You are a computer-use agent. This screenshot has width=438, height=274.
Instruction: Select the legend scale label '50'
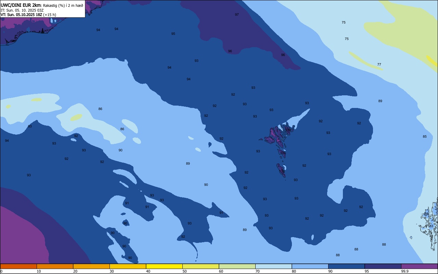point(184,271)
